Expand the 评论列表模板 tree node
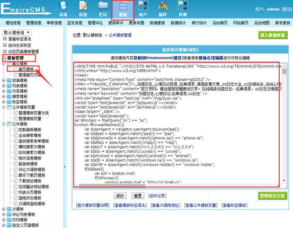Viewport: 293px width, 228px height. 4,215
